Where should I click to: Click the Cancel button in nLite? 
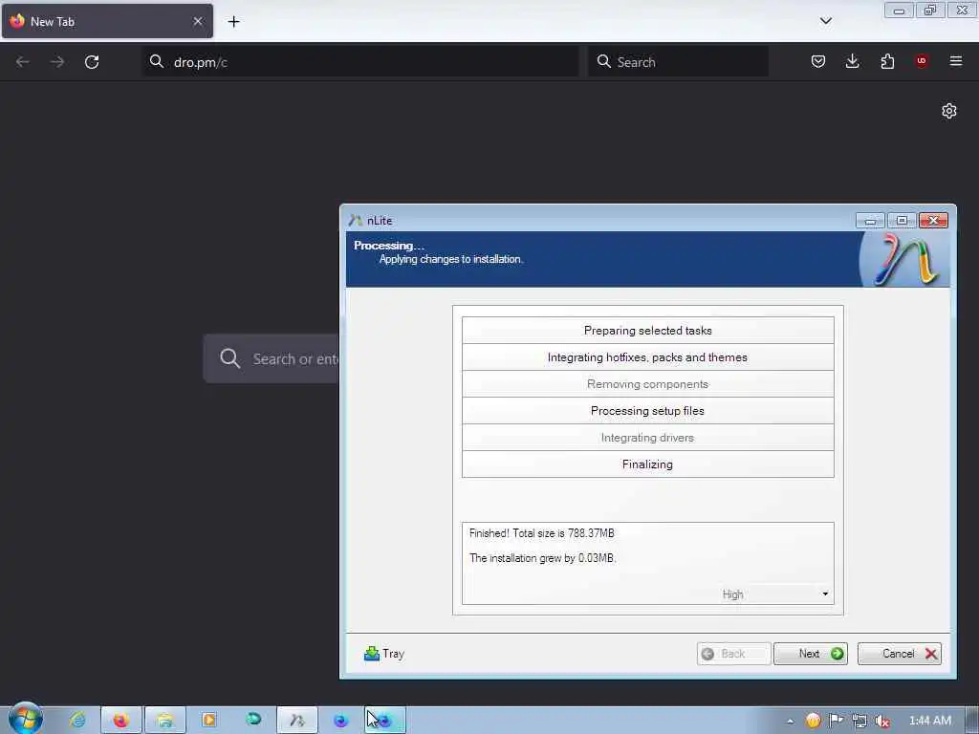point(899,654)
